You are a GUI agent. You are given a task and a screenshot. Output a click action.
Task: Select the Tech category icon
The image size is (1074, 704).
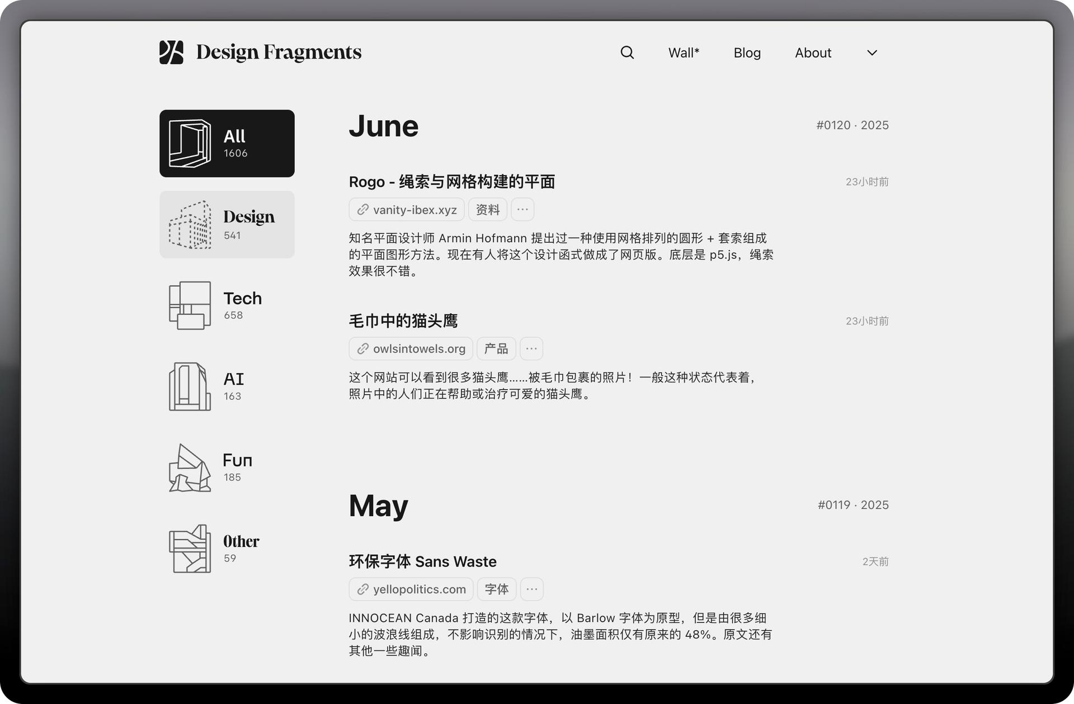190,305
